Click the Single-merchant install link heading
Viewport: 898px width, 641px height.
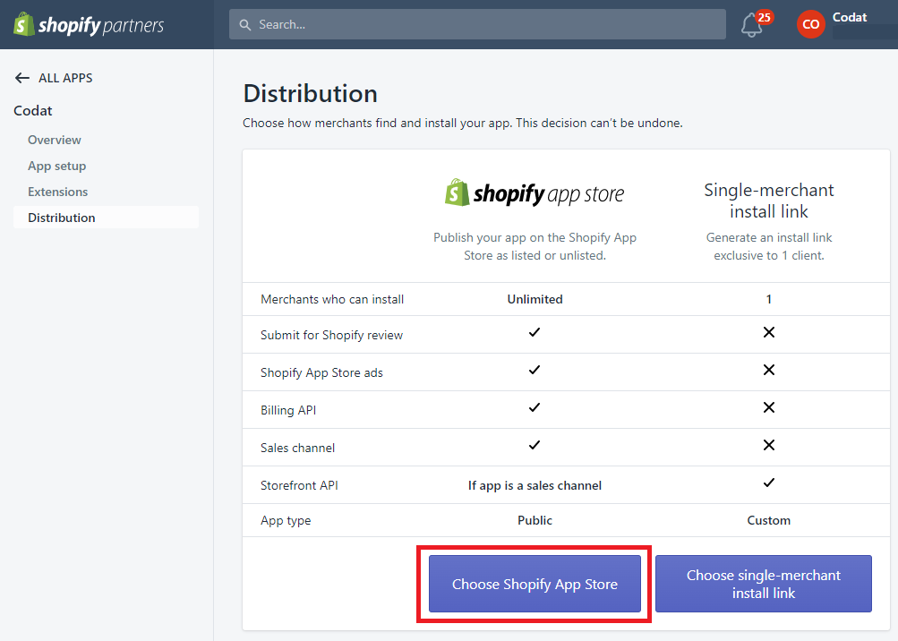[769, 201]
